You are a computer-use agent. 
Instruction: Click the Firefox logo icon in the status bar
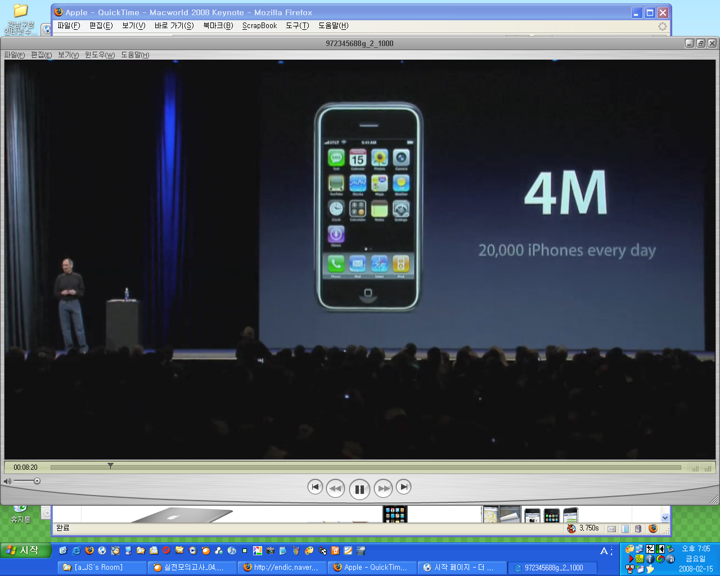click(x=652, y=528)
